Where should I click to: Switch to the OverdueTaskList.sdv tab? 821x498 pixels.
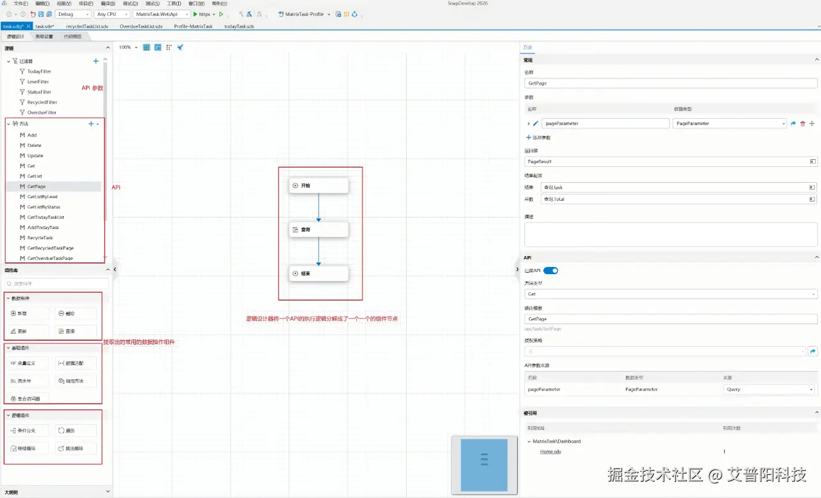[x=141, y=26]
